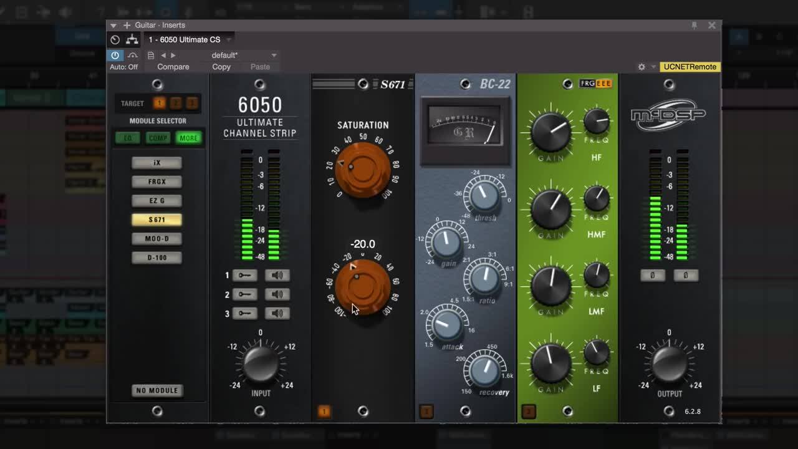
Task: Click the BC-22 recovery knob
Action: pyautogui.click(x=484, y=371)
